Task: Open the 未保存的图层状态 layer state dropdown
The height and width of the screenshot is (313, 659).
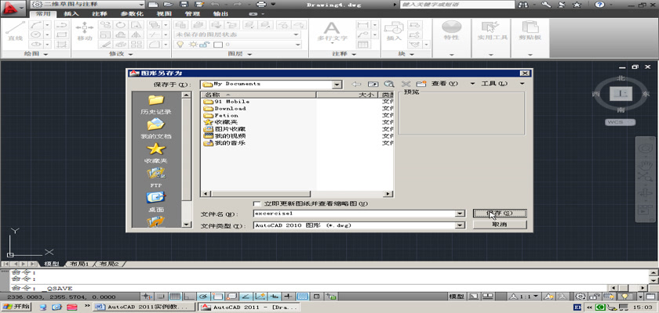Action: [x=238, y=34]
